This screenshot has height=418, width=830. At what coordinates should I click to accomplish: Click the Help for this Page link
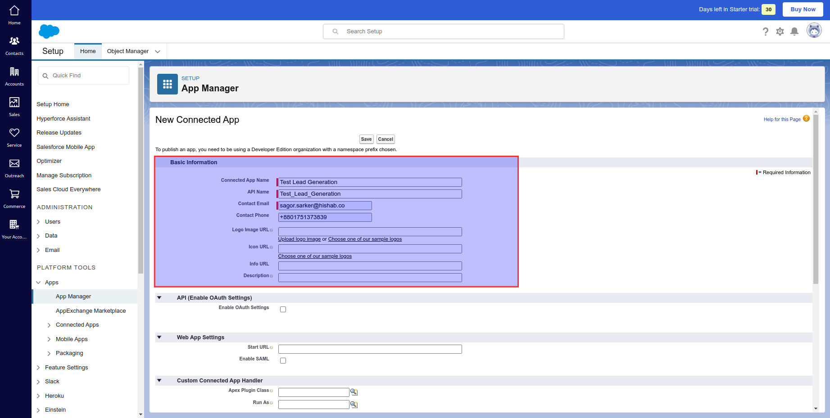782,119
